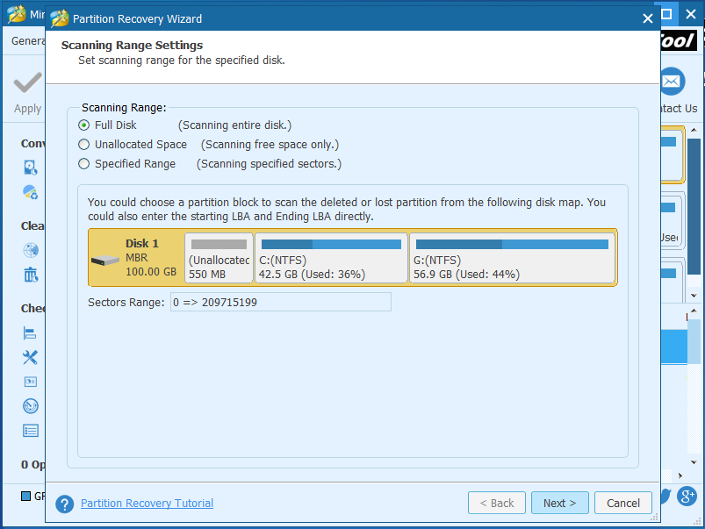
Task: Cancel the Partition Recovery Wizard
Action: click(x=622, y=503)
